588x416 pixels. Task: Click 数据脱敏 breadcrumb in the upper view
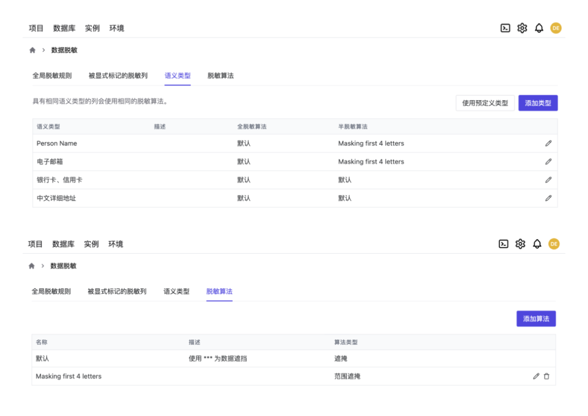click(x=64, y=50)
